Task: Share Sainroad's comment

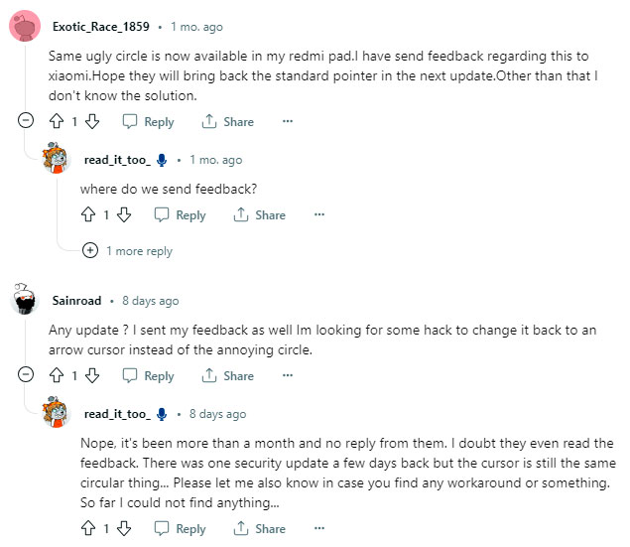Action: tap(227, 375)
